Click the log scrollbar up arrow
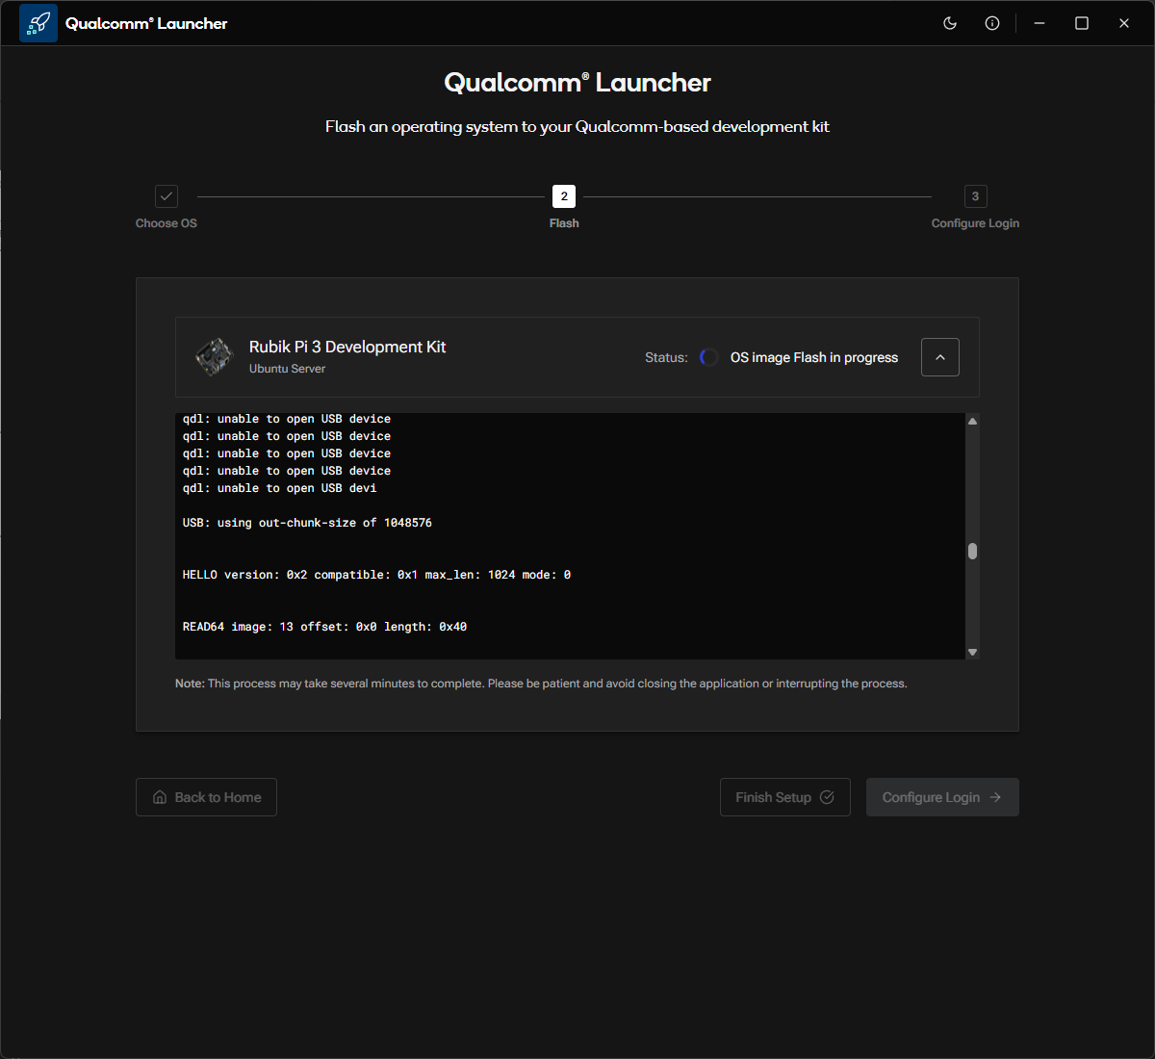This screenshot has height=1059, width=1155. pyautogui.click(x=972, y=421)
